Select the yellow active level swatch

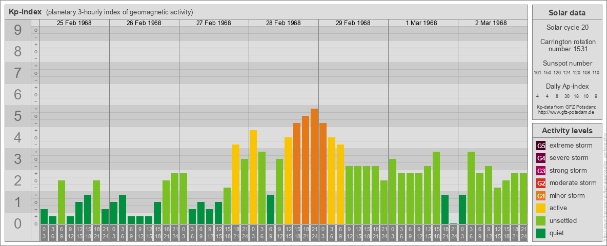coord(541,208)
